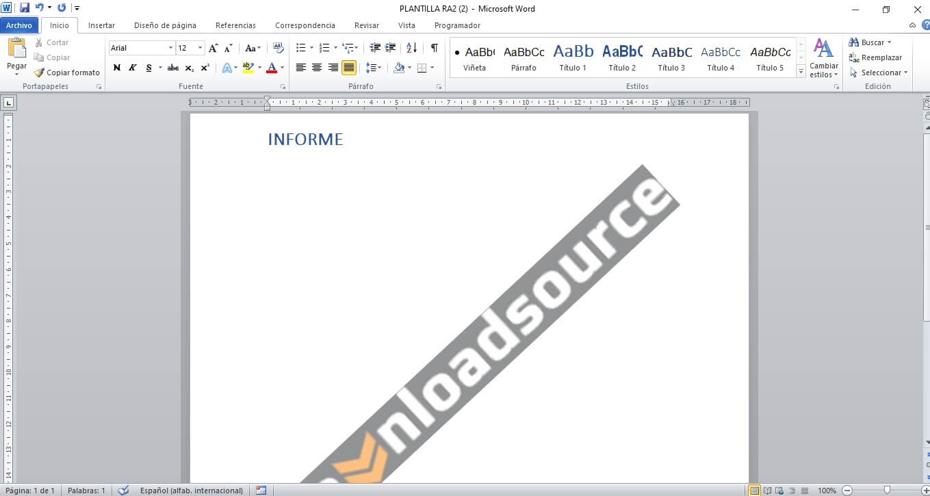The width and height of the screenshot is (930, 496).
Task: Expand the styles gallery more arrow
Action: click(801, 71)
